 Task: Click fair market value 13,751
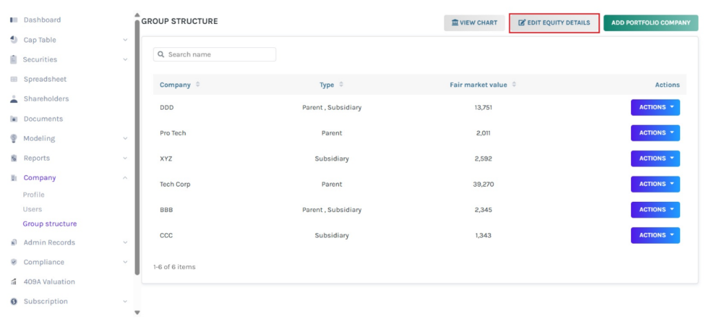coord(483,108)
